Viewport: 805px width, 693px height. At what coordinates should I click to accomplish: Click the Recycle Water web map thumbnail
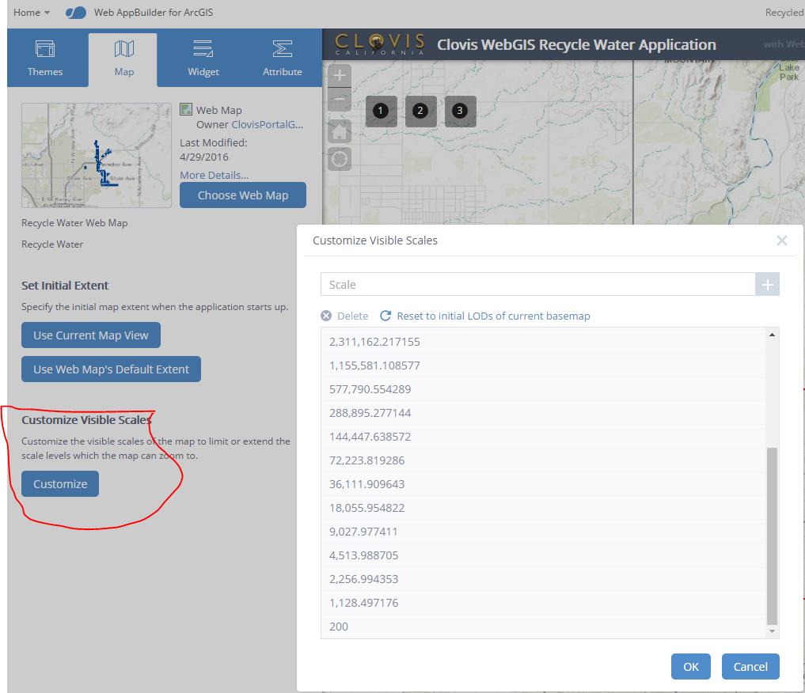click(x=97, y=155)
